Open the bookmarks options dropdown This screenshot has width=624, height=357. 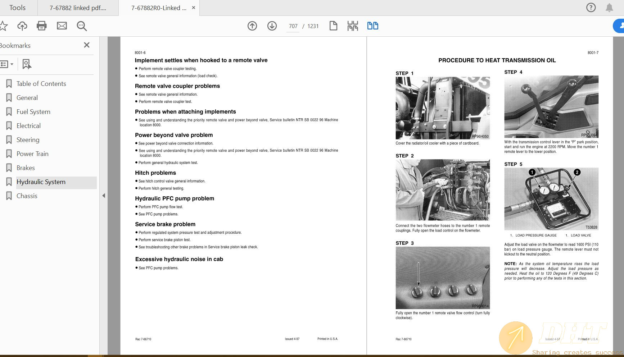7,64
